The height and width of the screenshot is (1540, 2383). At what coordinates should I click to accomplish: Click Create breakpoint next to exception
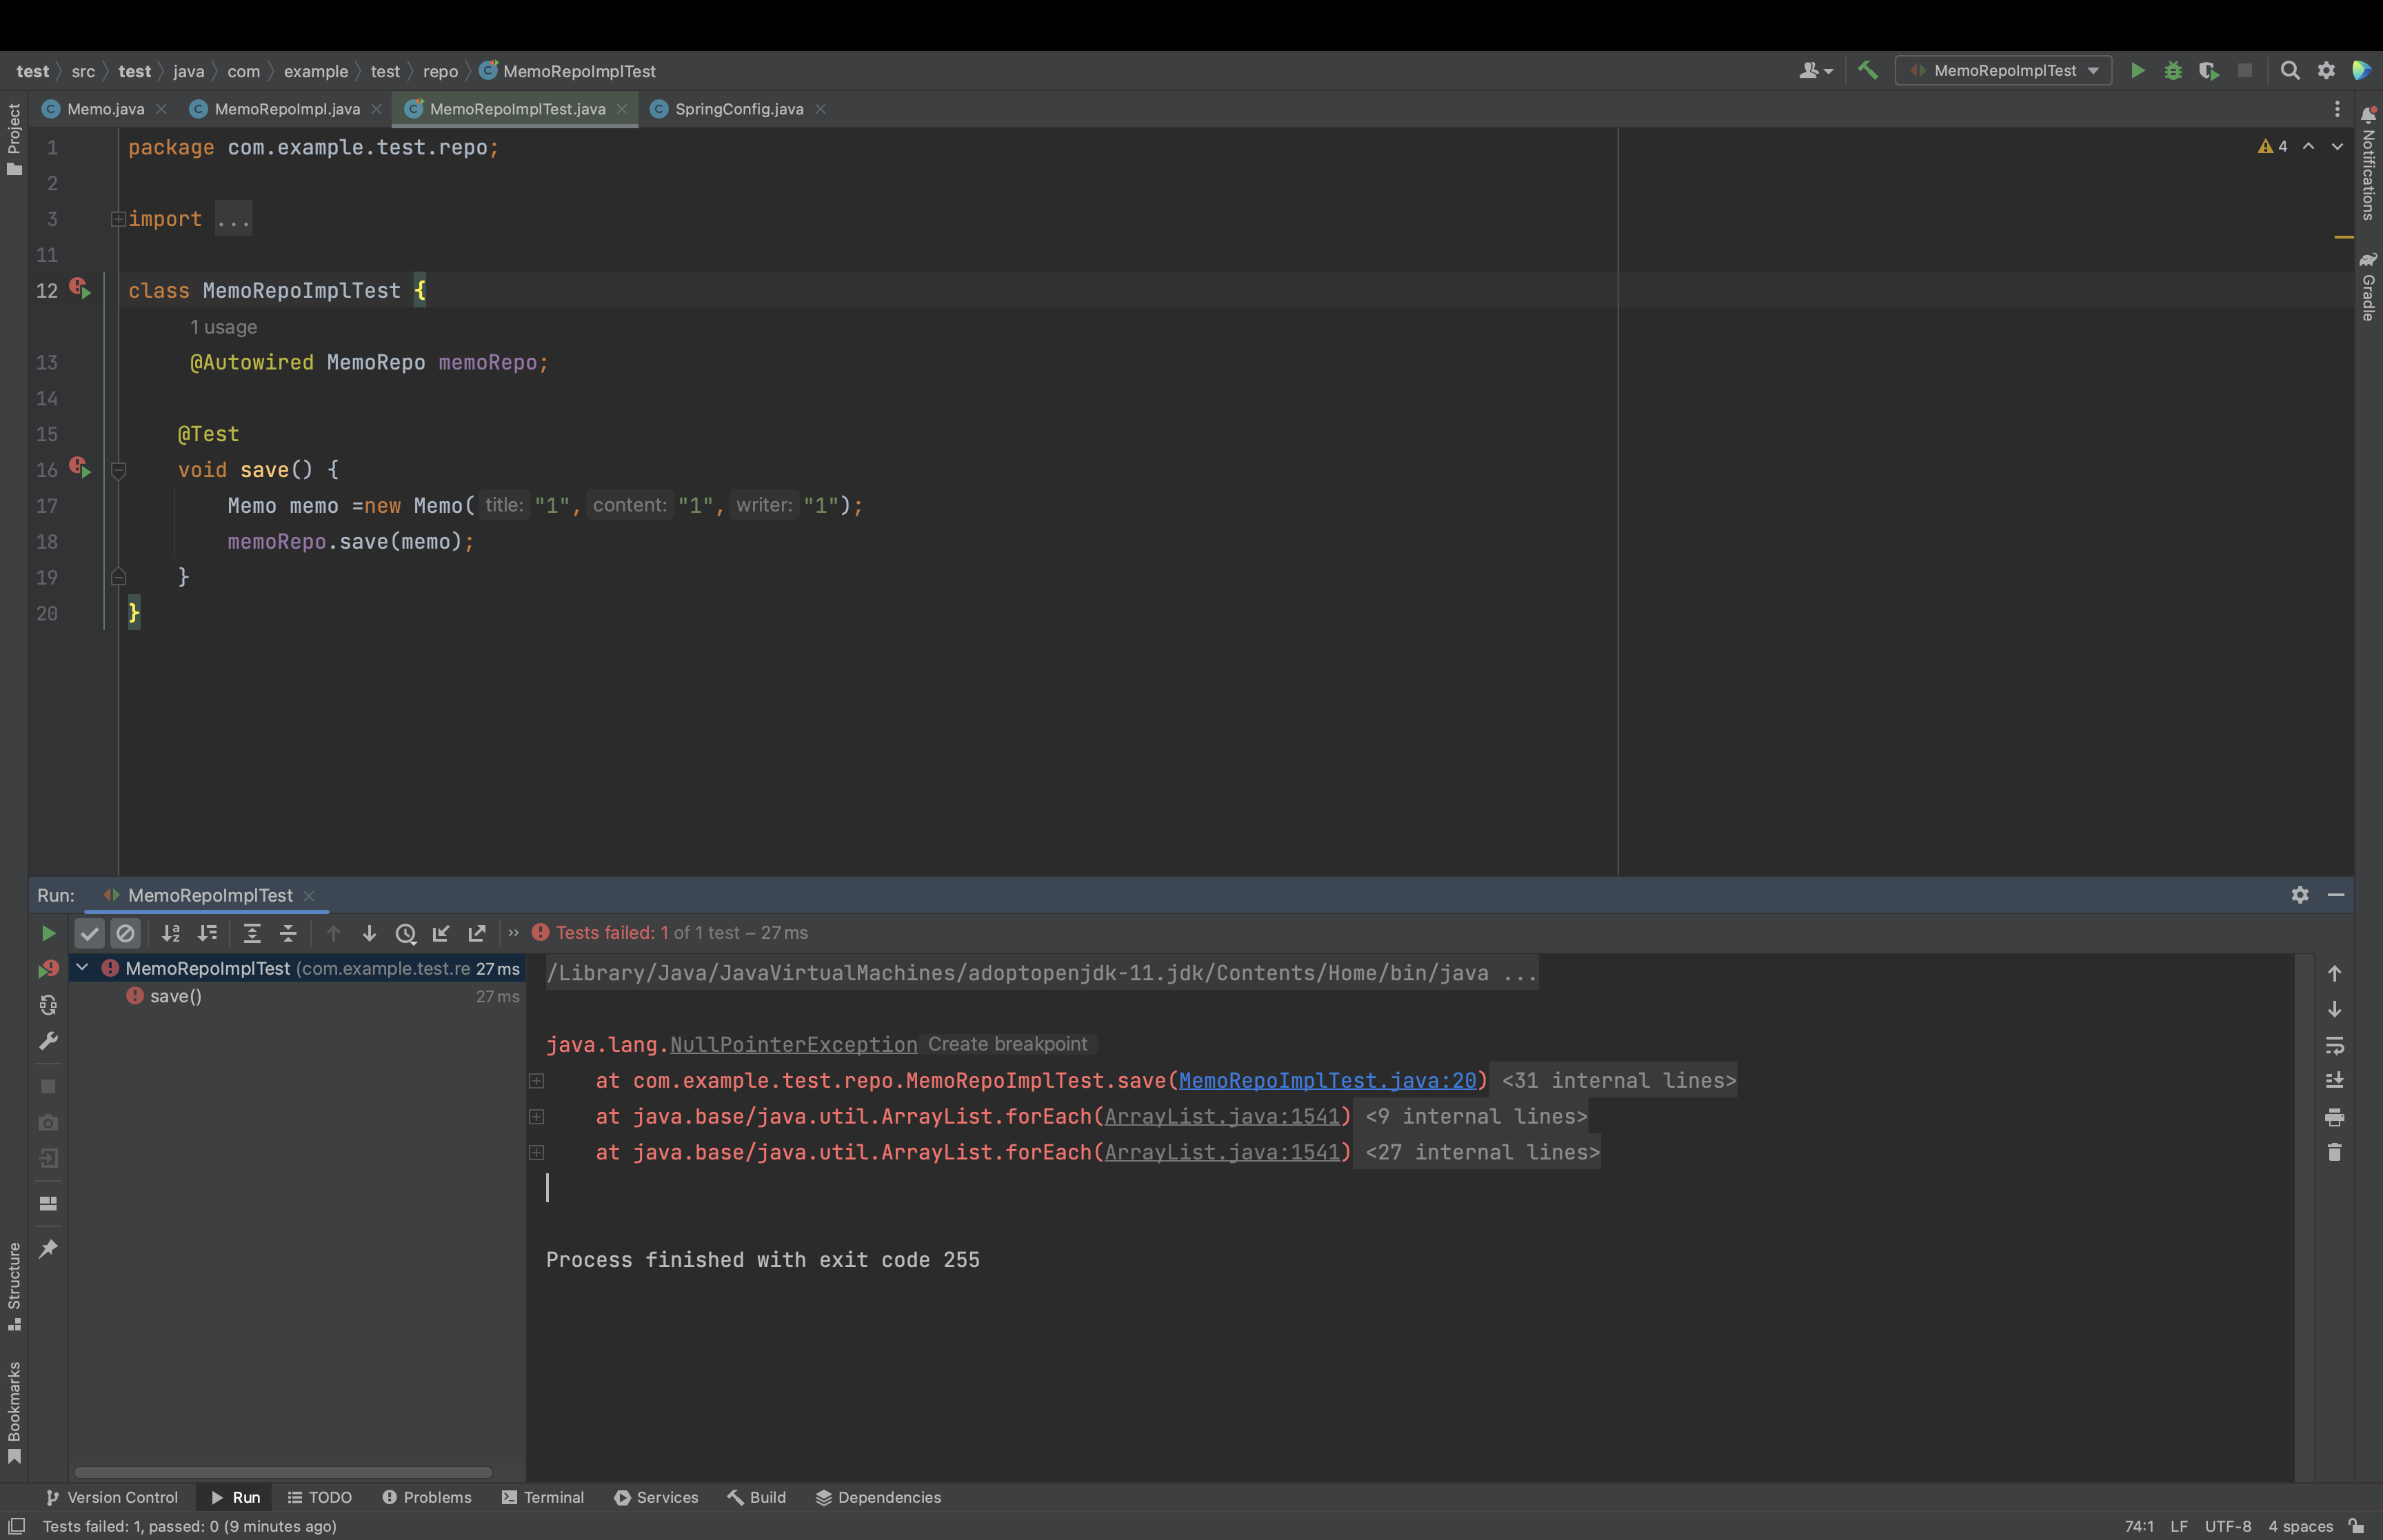[x=1007, y=1044]
